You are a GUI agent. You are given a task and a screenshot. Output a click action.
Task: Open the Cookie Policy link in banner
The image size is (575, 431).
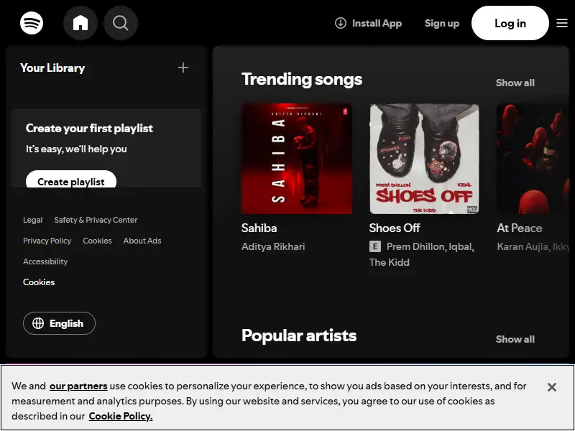tap(121, 417)
